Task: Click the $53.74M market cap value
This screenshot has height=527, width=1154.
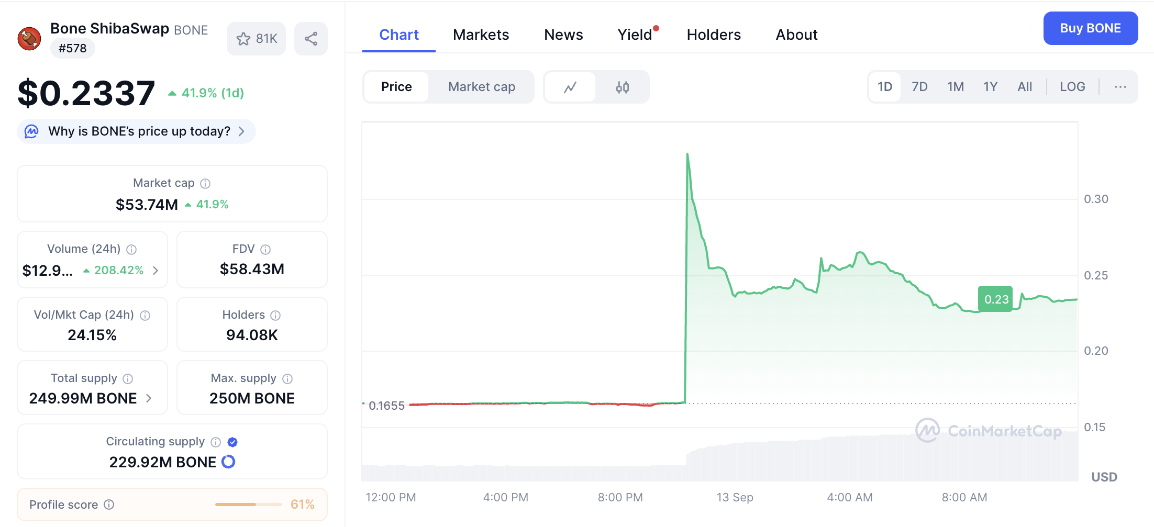Action: pyautogui.click(x=147, y=205)
